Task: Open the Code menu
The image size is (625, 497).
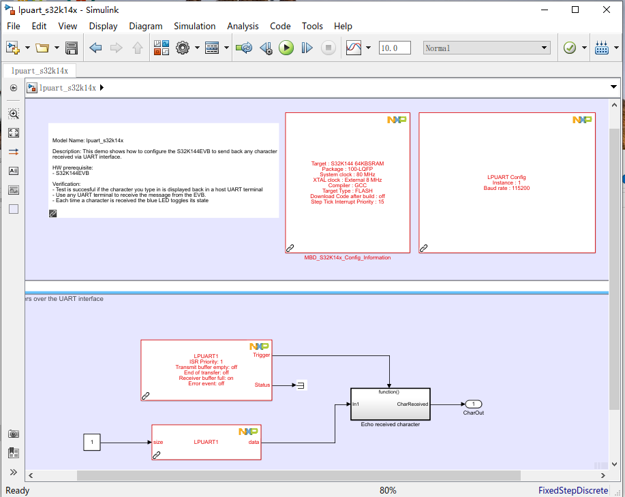Action: tap(280, 27)
